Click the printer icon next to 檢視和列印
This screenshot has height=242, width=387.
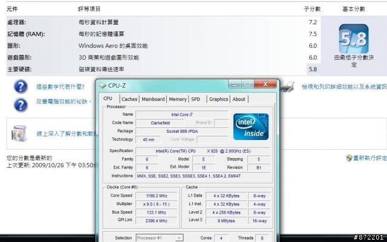288,87
